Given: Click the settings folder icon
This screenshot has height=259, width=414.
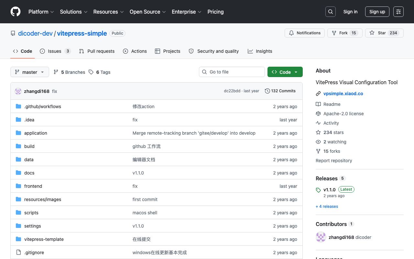Looking at the screenshot, I should click(18, 226).
